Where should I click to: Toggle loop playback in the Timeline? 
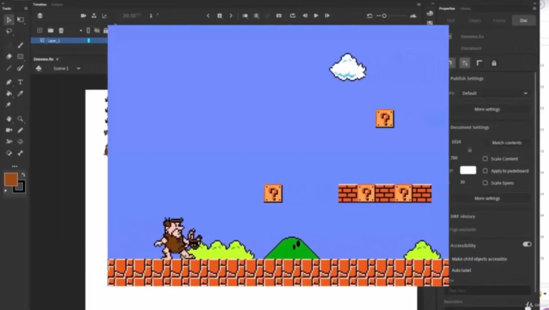(x=293, y=15)
